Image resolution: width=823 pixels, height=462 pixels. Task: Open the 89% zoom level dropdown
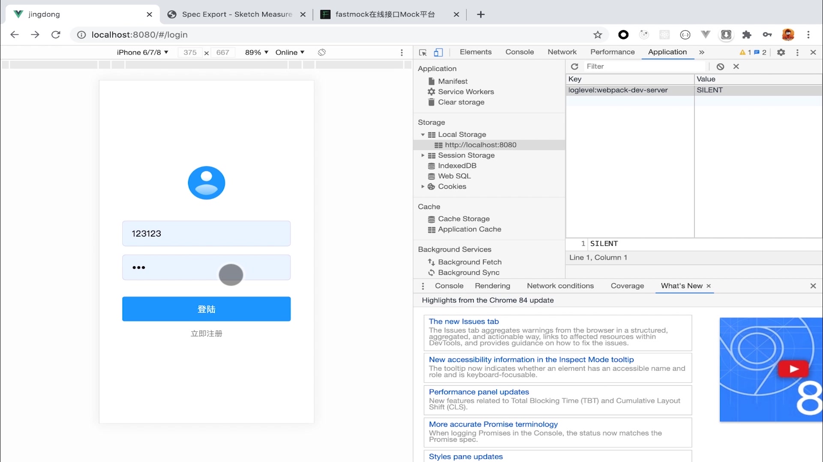coord(256,52)
